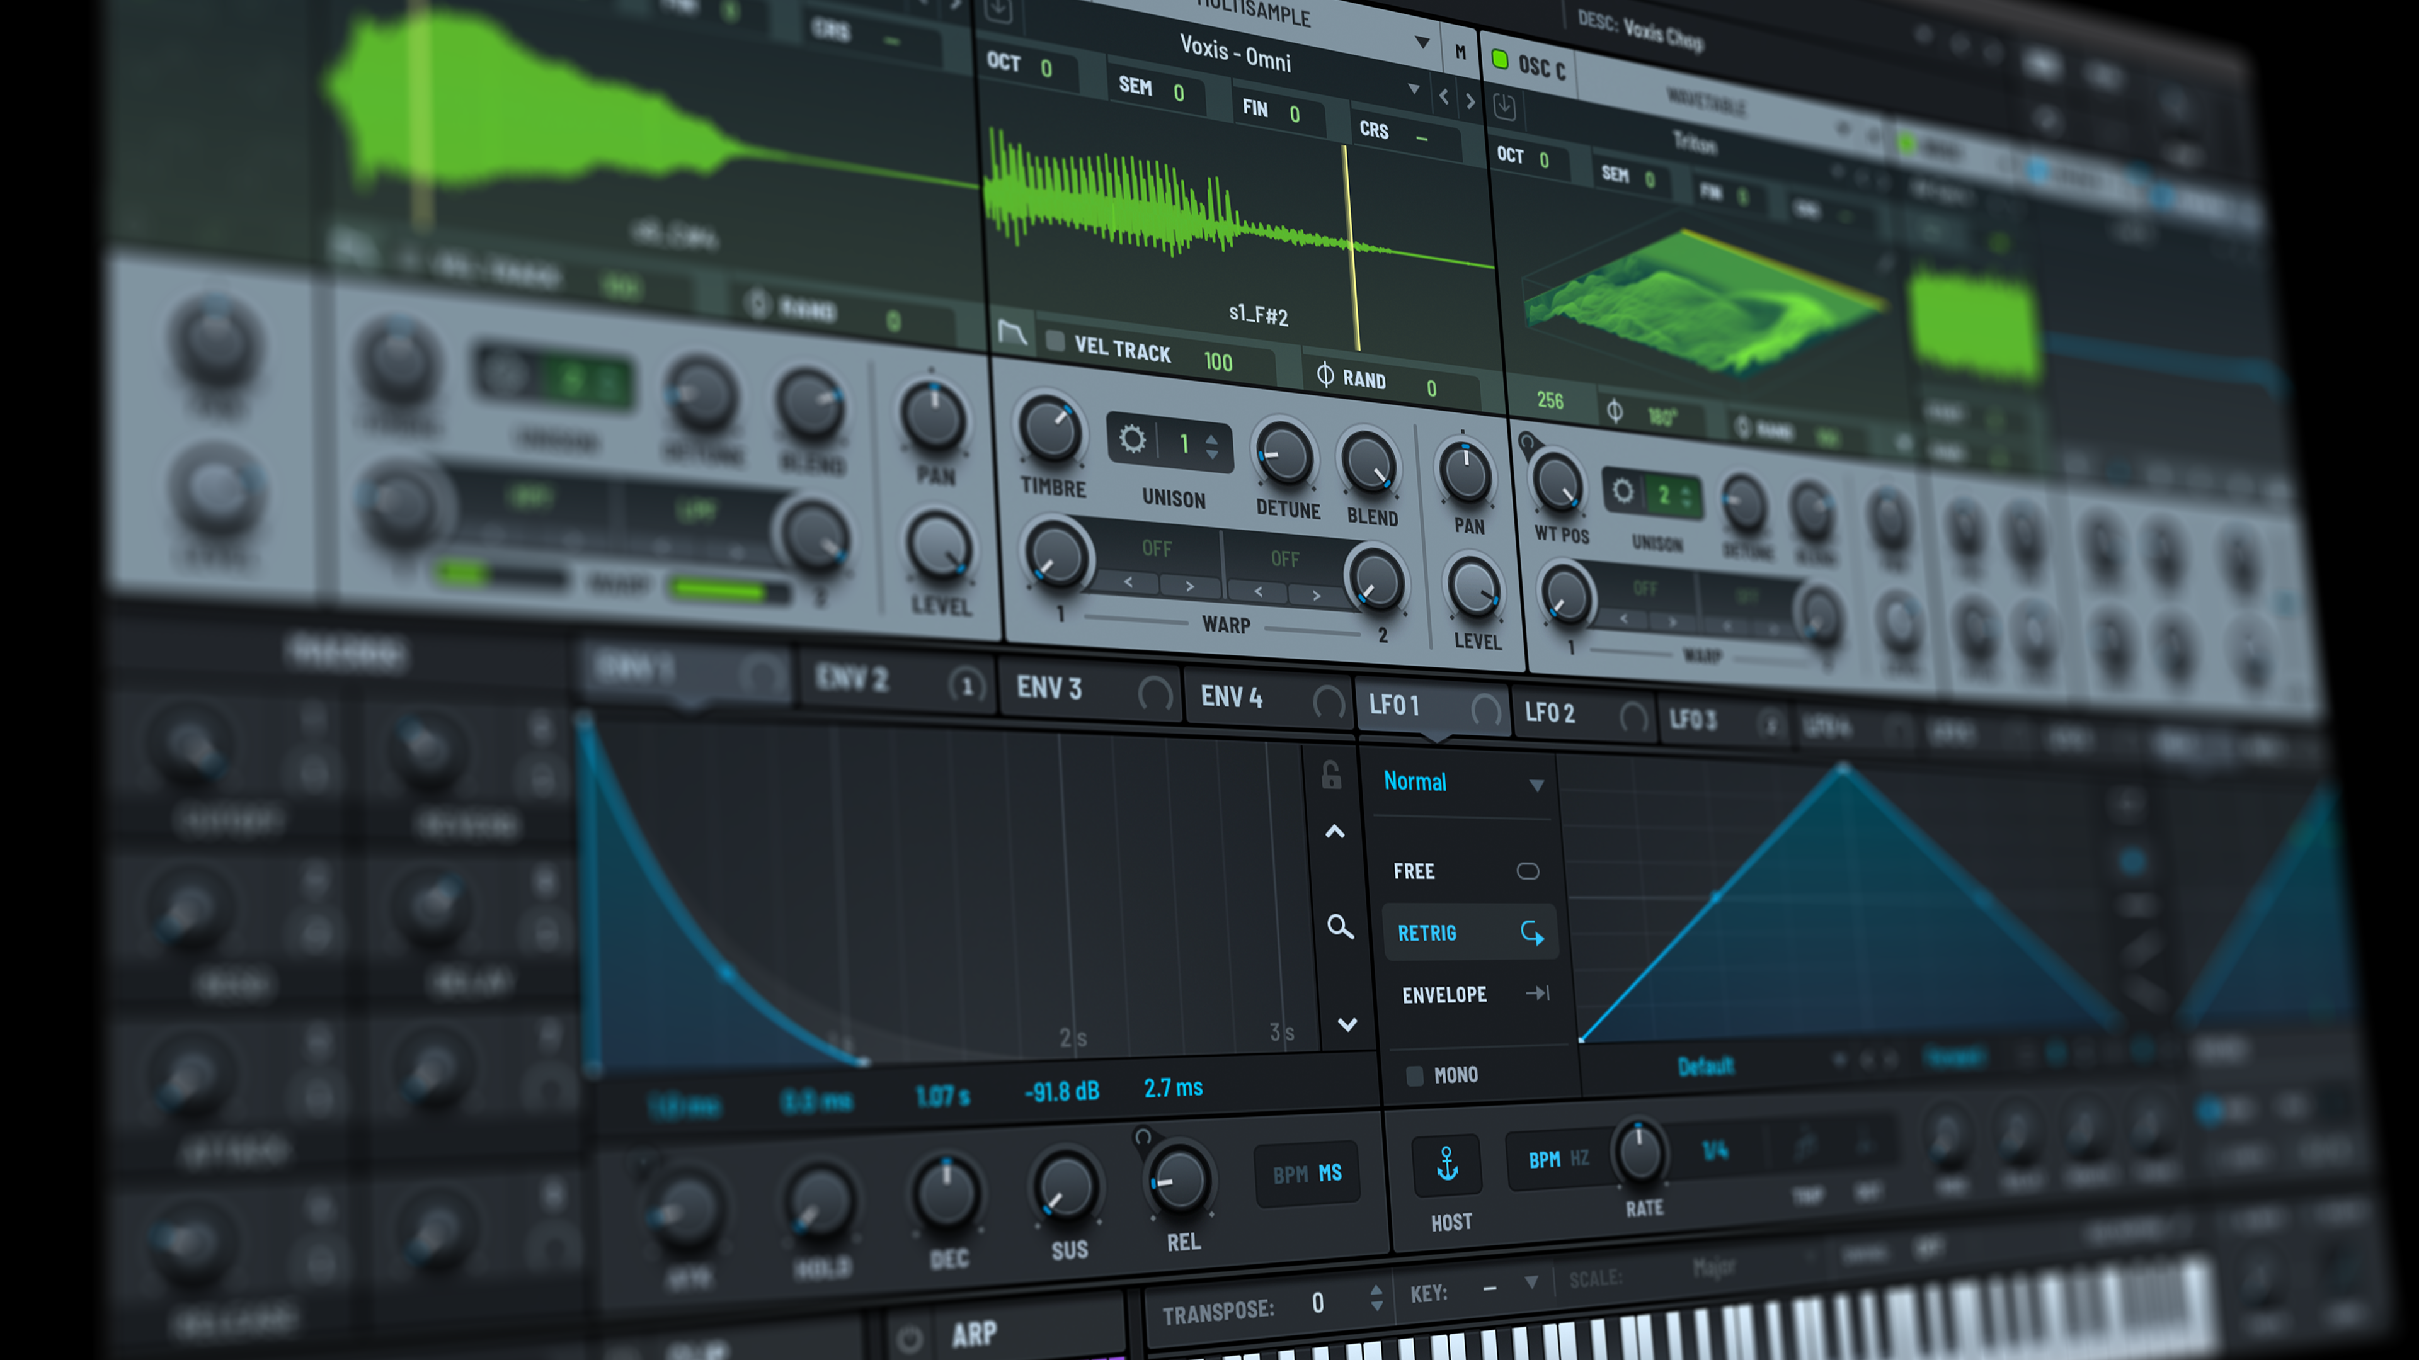Click the magnifier zoom icon beside the envelope graph
Screen dimensions: 2419x1360
(1340, 927)
